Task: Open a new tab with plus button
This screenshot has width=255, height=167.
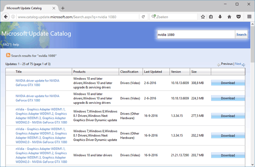Action: [63, 8]
